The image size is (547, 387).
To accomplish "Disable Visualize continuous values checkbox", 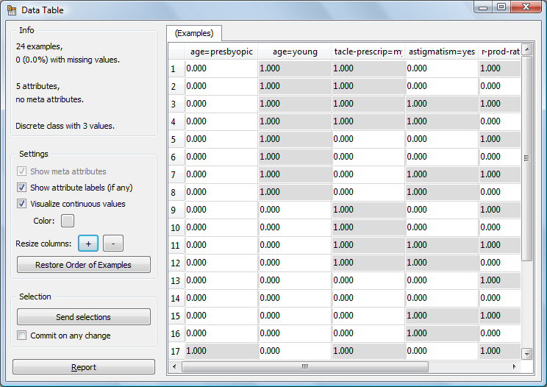I will 21,204.
